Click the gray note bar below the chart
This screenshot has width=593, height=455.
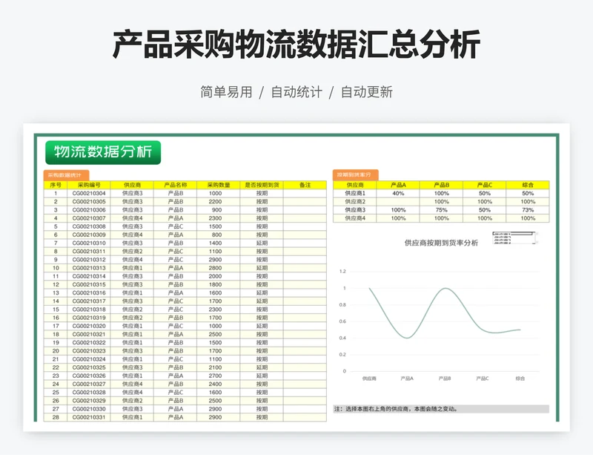(x=440, y=409)
